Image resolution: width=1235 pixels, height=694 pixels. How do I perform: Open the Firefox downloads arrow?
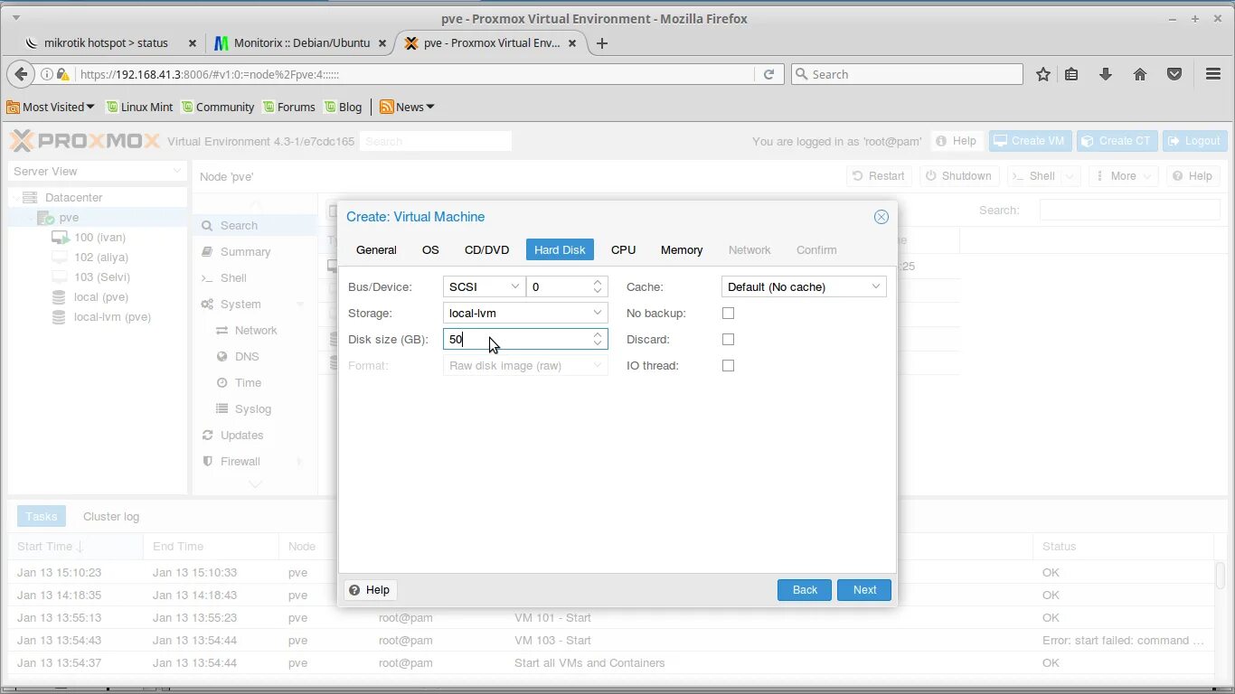(1105, 74)
